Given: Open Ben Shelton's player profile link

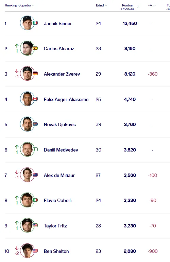Looking at the screenshot, I should (56, 251).
